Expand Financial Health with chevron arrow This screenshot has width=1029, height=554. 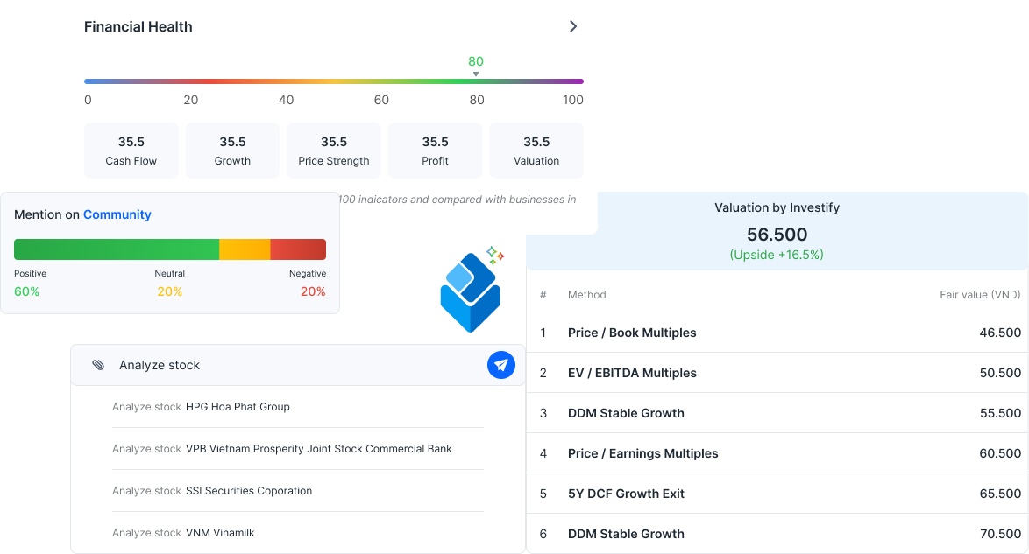[573, 26]
